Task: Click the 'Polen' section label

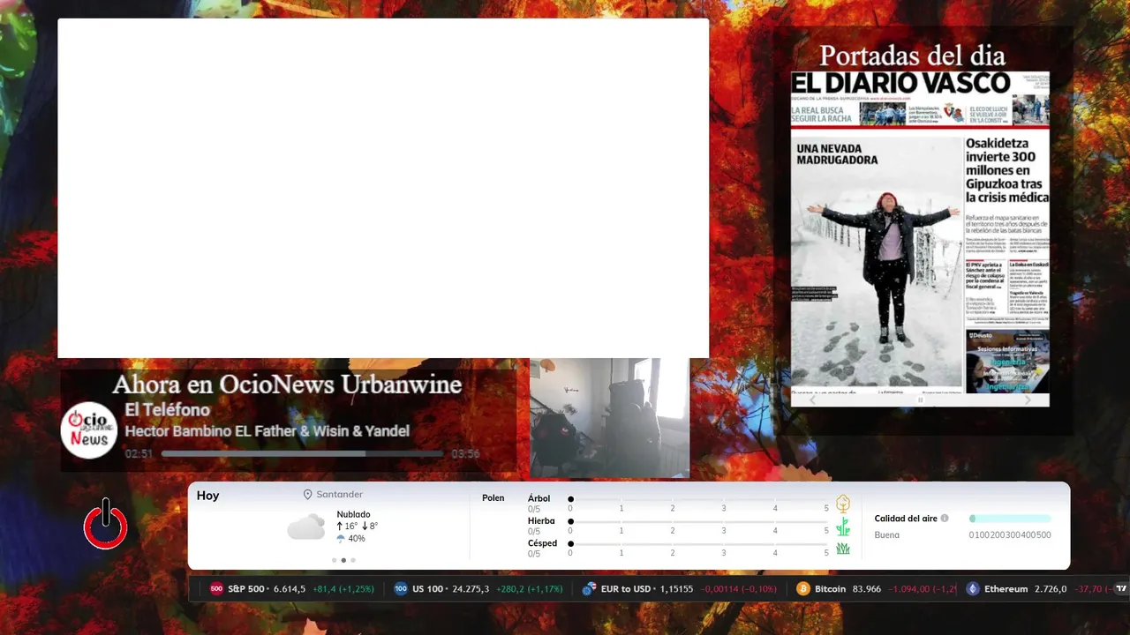Action: 493,498
